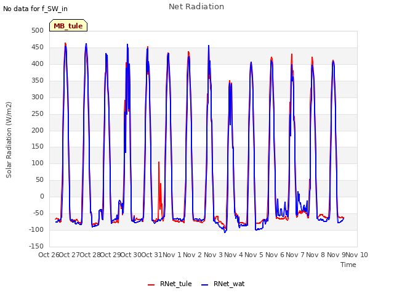Click the blue RNet_wat legend swatch
The width and height of the screenshot is (394, 296).
(x=205, y=285)
